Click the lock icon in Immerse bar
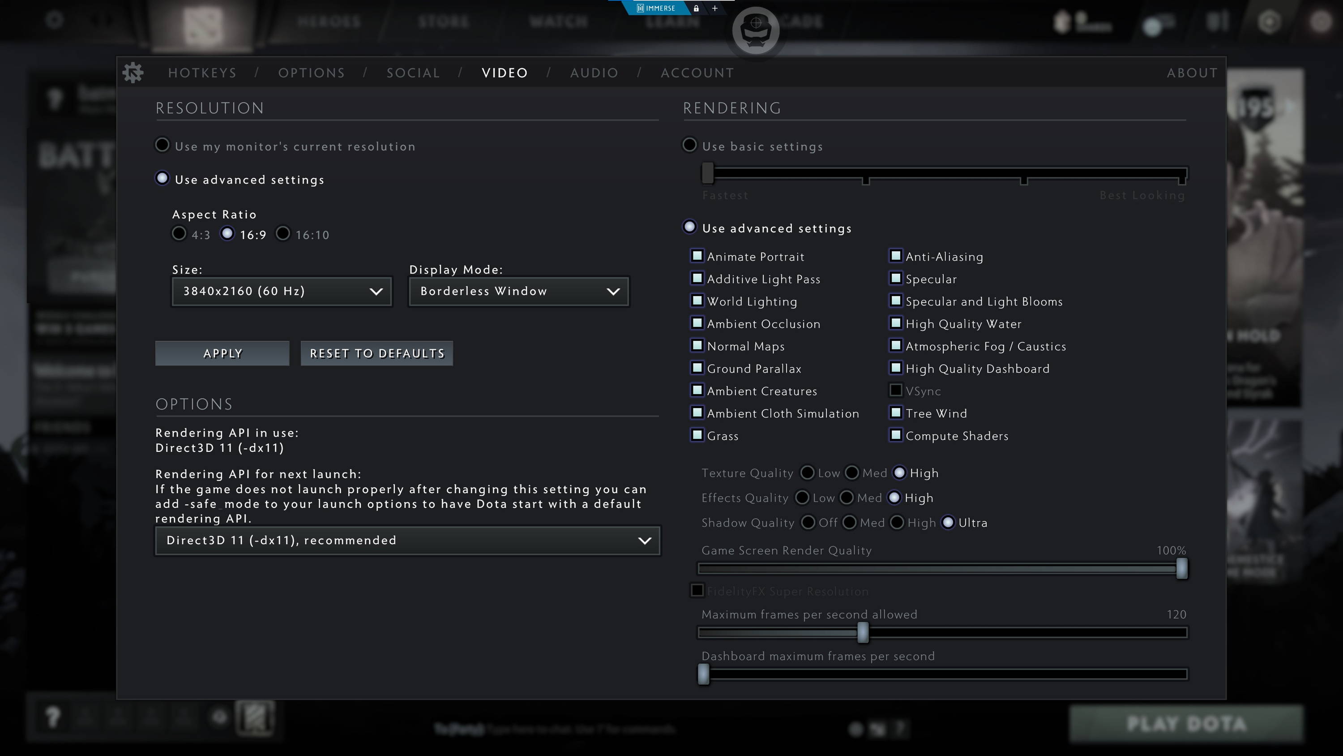This screenshot has width=1343, height=756. (x=696, y=8)
